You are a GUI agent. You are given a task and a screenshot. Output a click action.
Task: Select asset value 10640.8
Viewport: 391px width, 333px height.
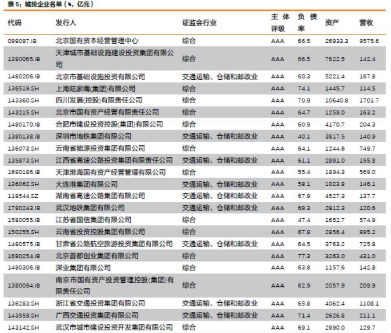(337, 101)
